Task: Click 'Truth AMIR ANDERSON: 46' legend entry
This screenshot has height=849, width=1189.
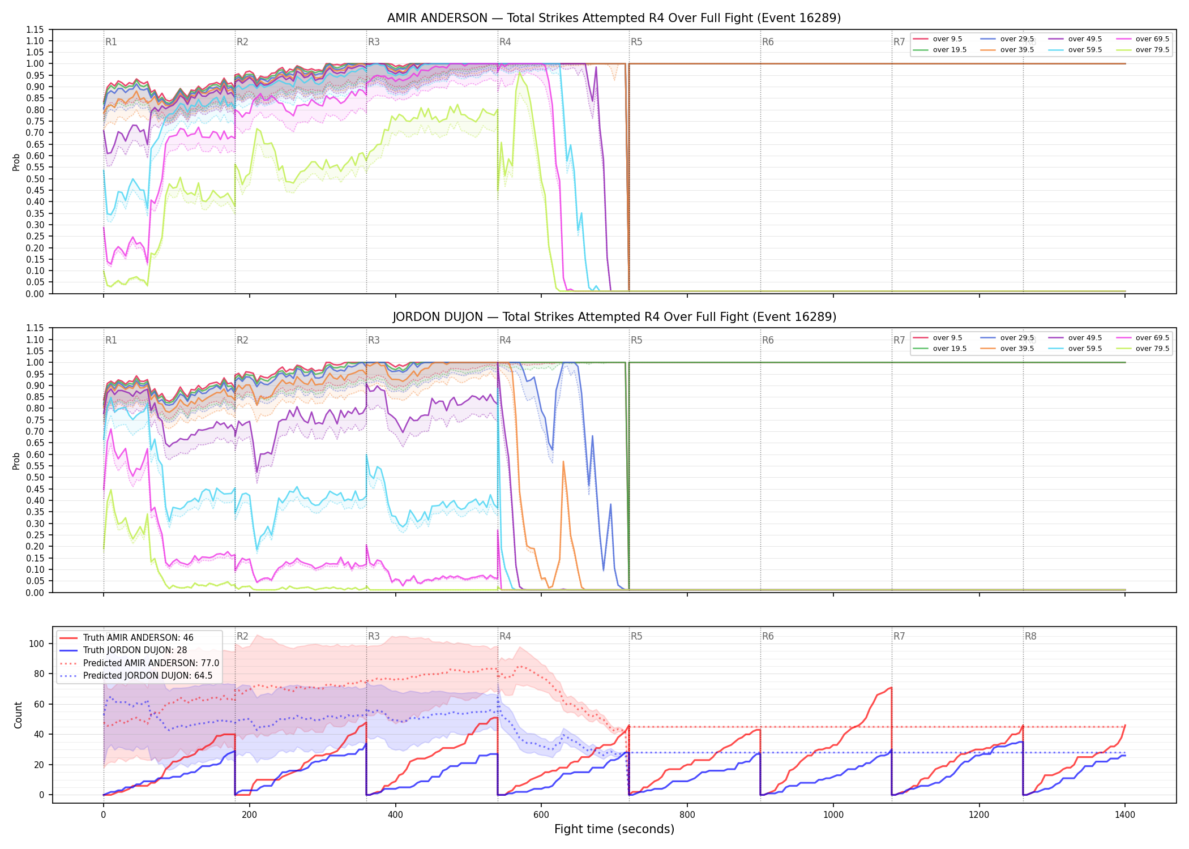Action: tap(126, 638)
